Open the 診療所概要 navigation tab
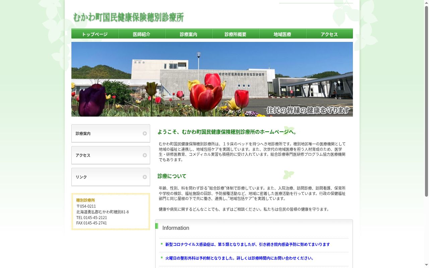 tap(236, 34)
